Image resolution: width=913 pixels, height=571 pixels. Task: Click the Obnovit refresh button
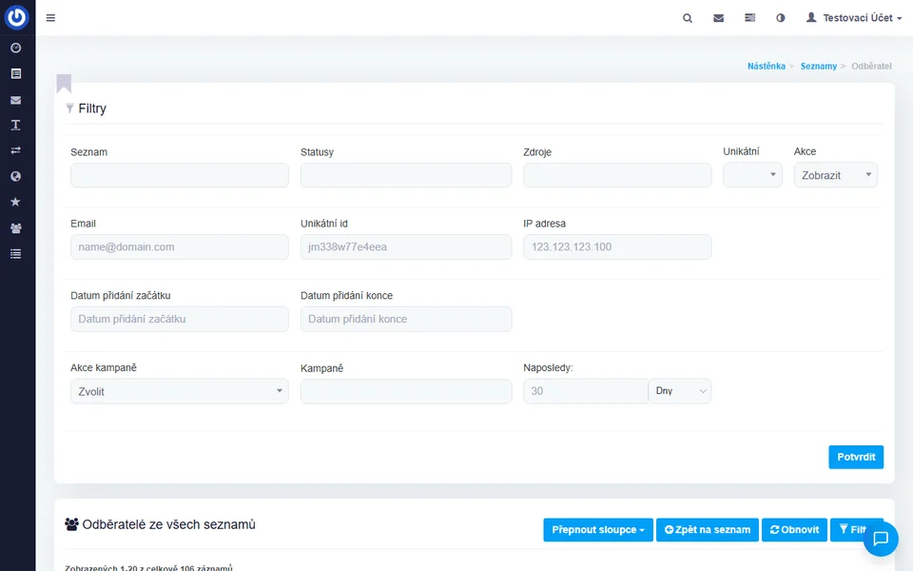coord(794,530)
